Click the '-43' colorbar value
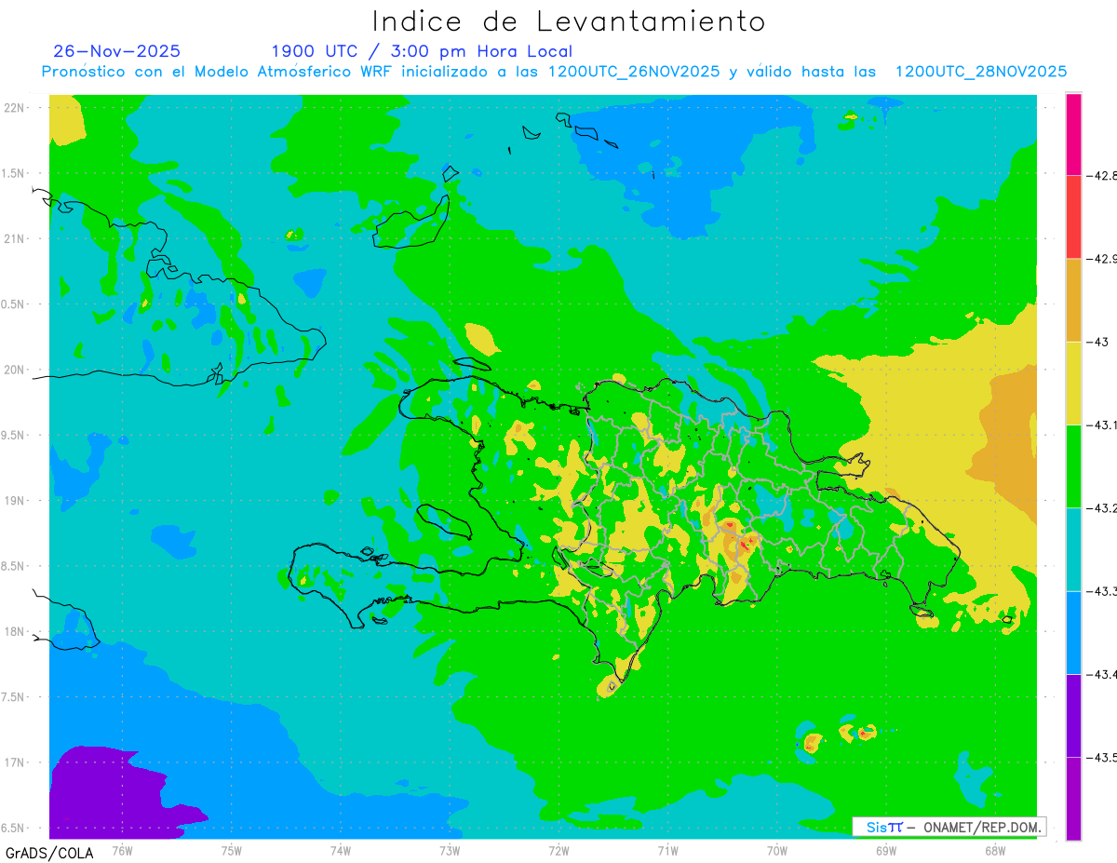Viewport: 1117px width, 863px height. (1098, 342)
